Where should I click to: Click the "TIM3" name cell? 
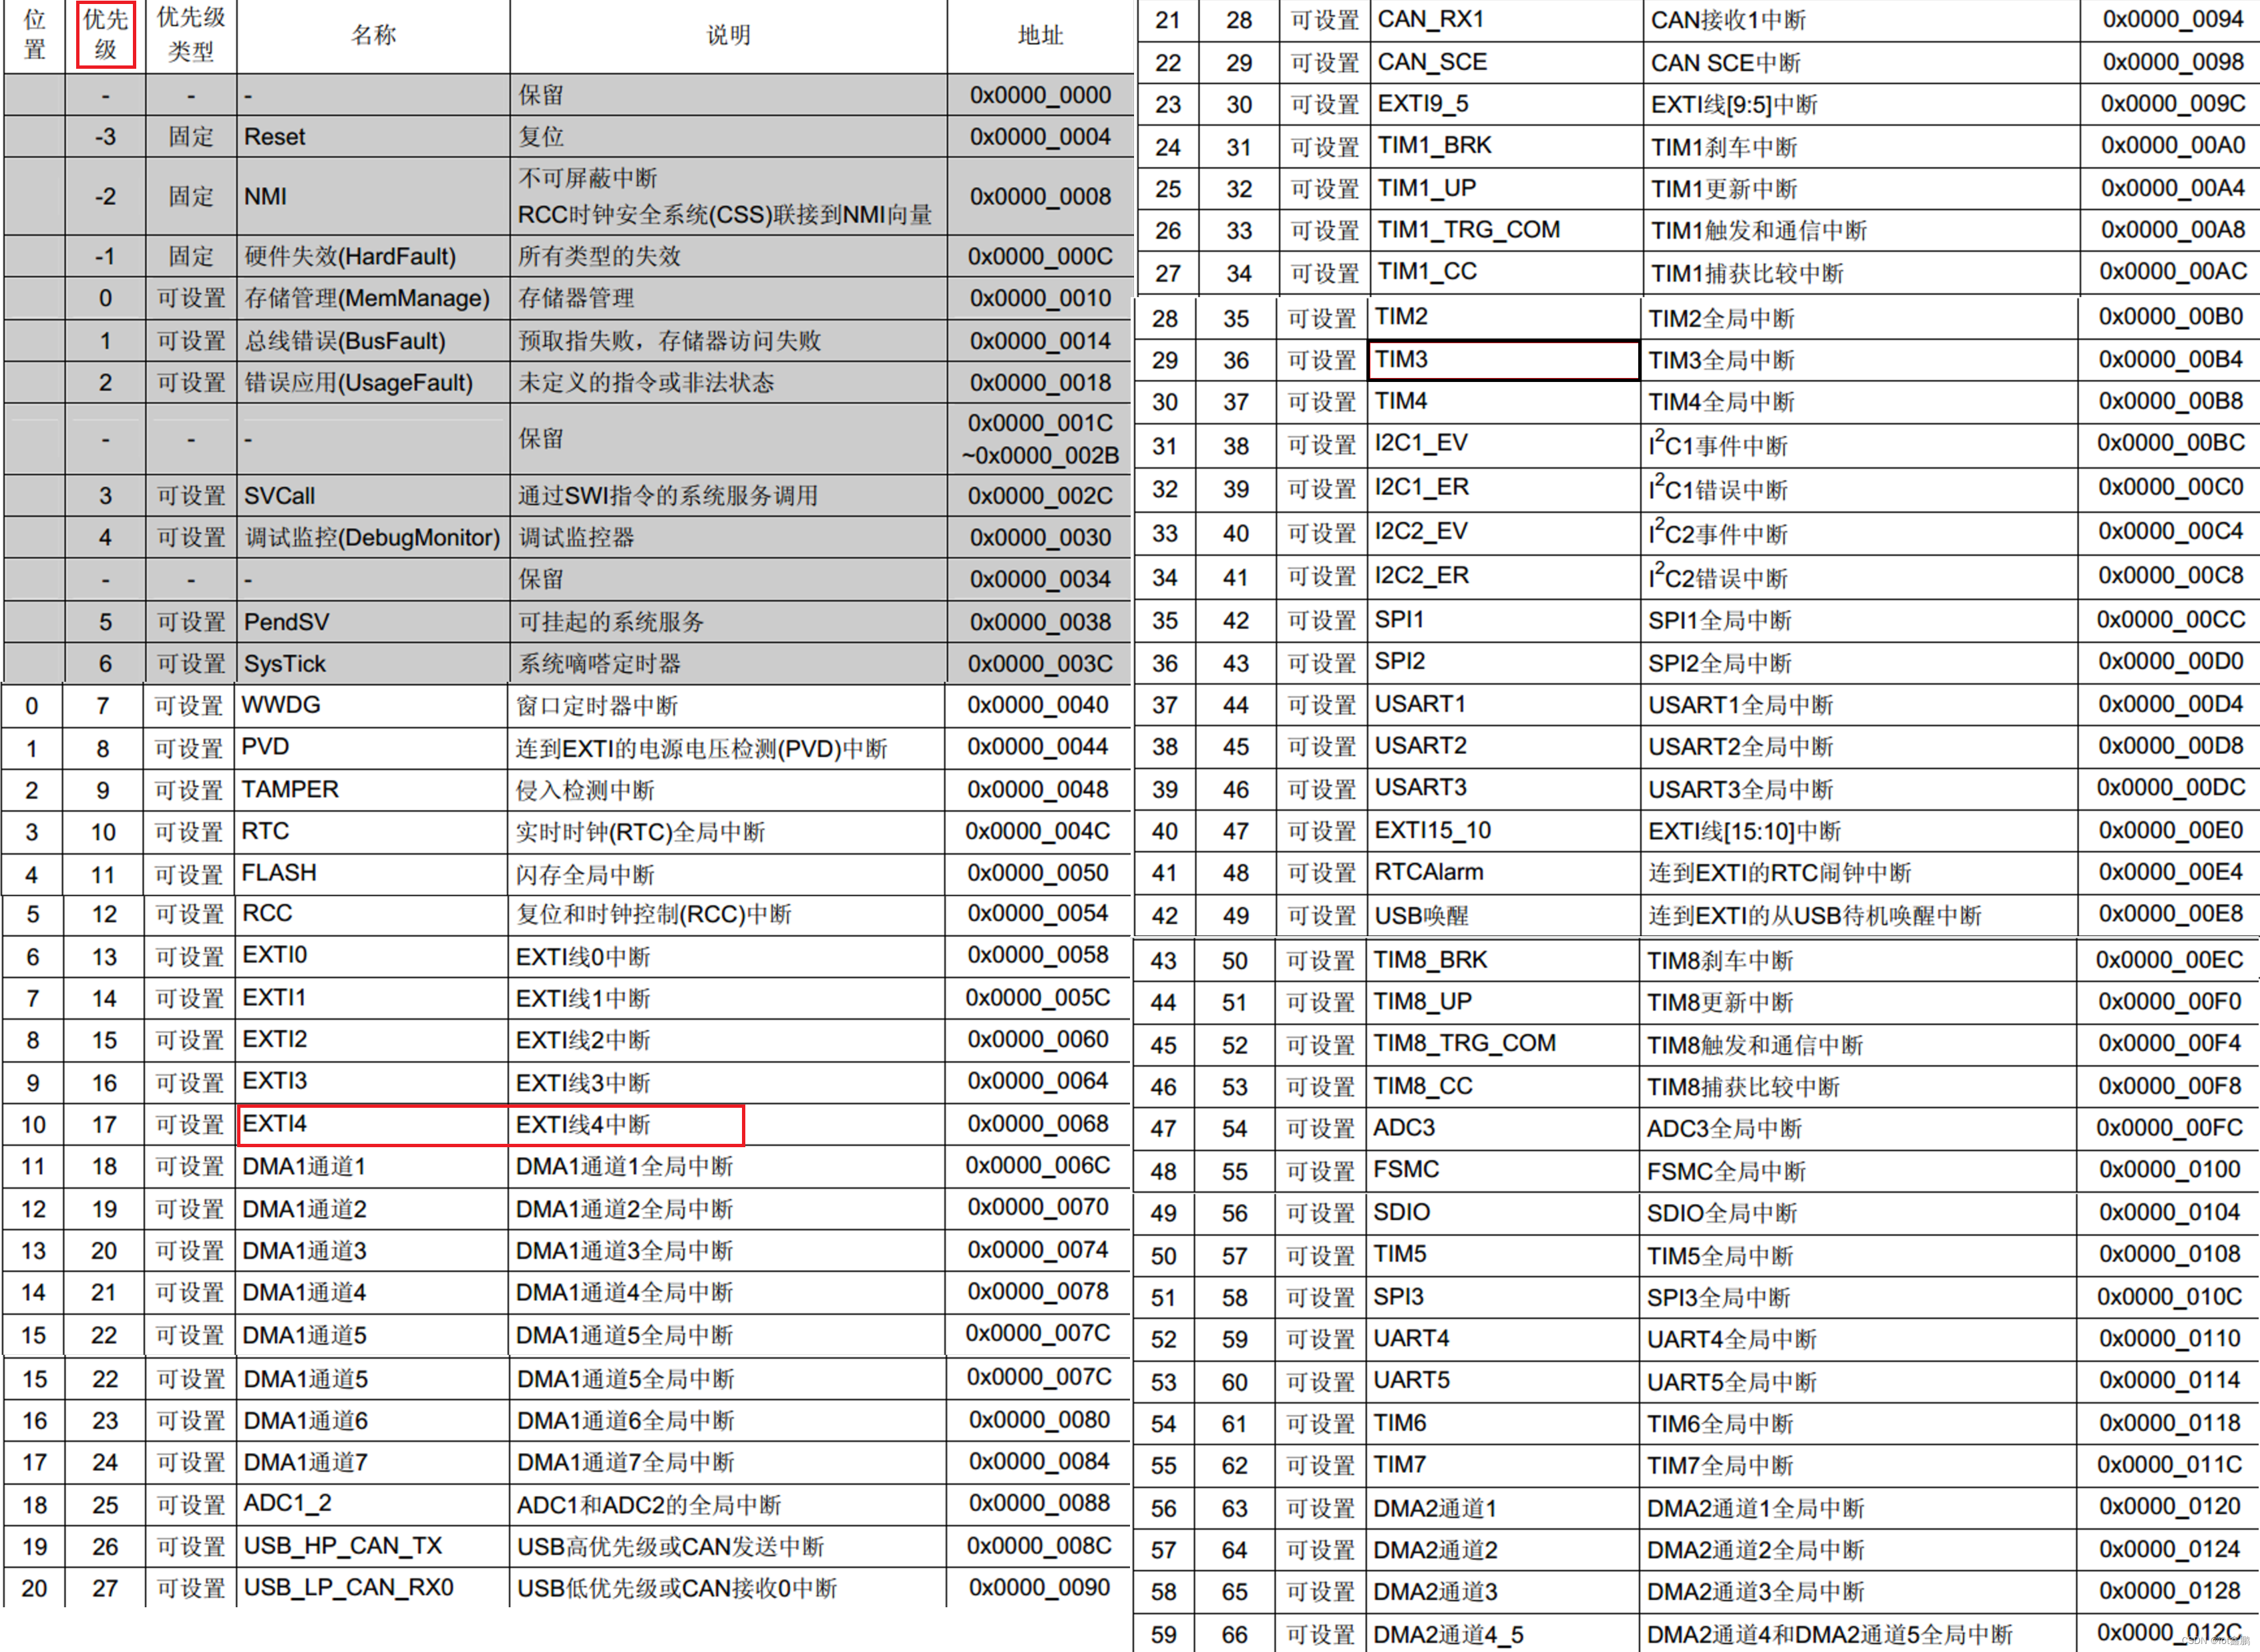click(x=1504, y=360)
